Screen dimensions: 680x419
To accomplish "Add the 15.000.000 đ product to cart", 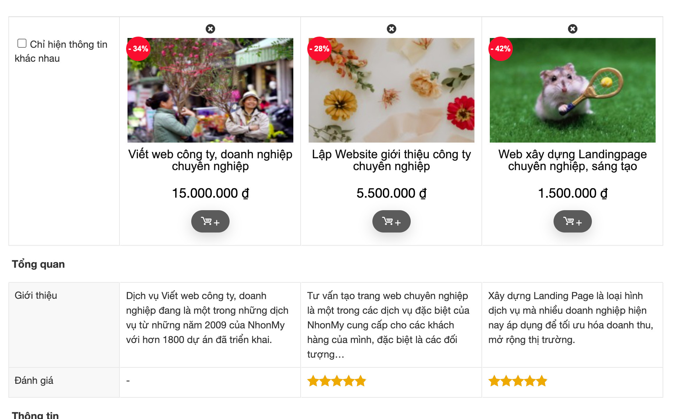I will pos(210,221).
